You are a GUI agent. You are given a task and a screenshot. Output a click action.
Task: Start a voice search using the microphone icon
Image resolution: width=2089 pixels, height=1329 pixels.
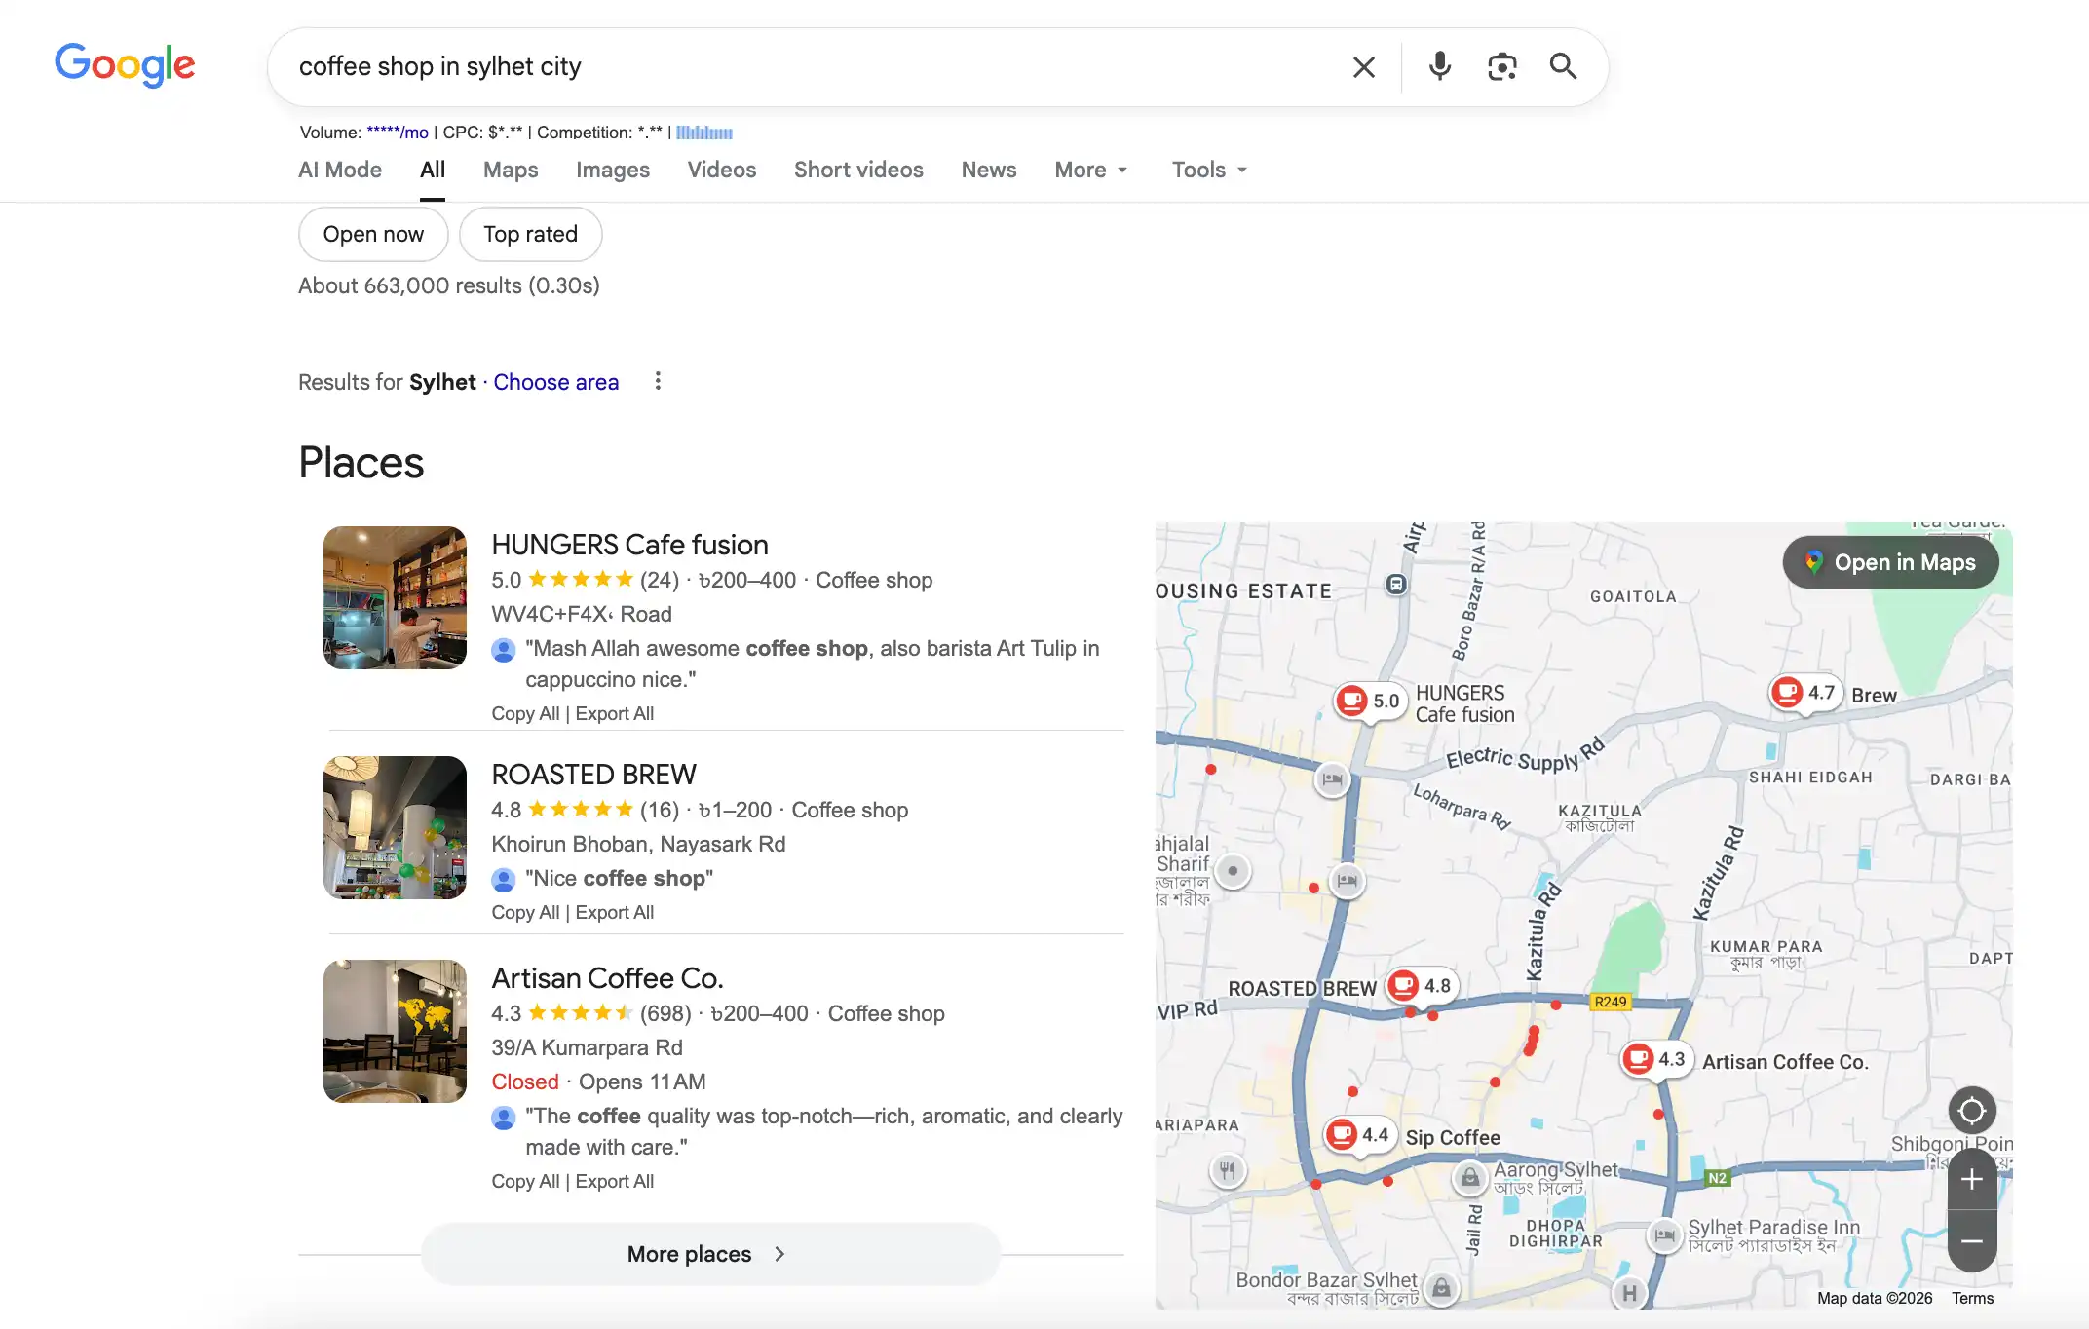(x=1438, y=66)
